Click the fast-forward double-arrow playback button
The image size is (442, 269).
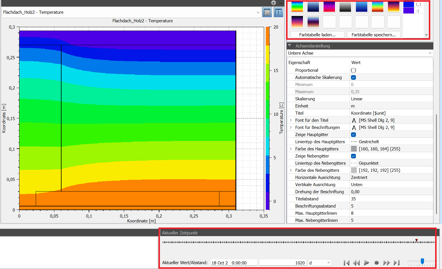[386, 263]
